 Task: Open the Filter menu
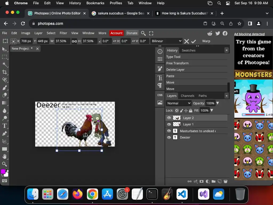(63, 33)
